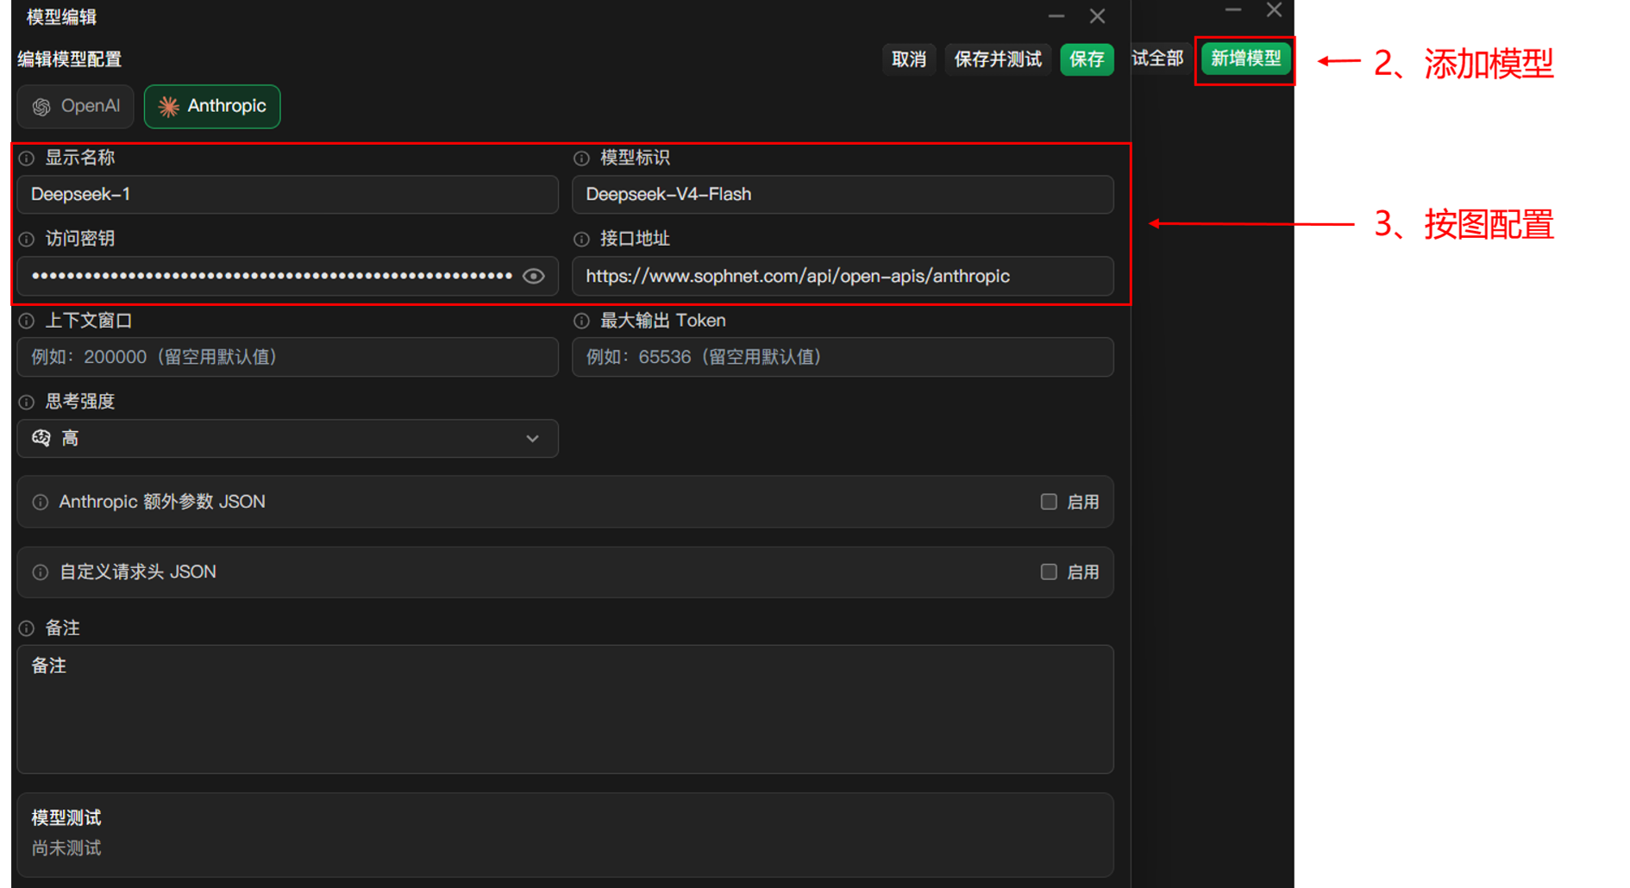The width and height of the screenshot is (1630, 888).
Task: Enable Anthropic 额外参数 JSON checkbox
Action: pyautogui.click(x=1049, y=502)
